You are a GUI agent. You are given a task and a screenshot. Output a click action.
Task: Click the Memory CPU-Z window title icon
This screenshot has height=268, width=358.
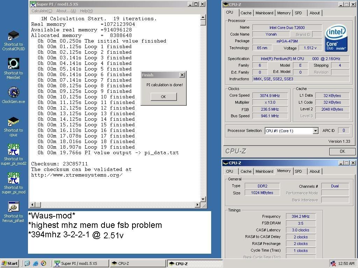click(x=225, y=163)
